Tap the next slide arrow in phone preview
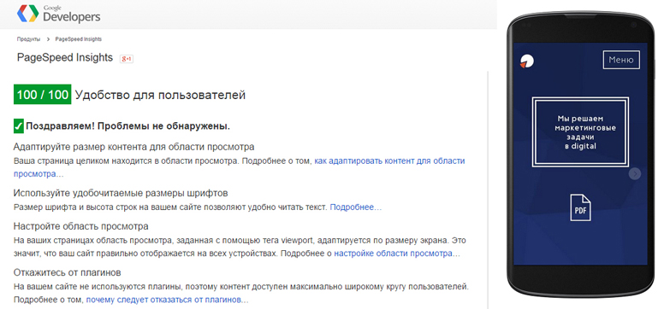 coord(635,174)
